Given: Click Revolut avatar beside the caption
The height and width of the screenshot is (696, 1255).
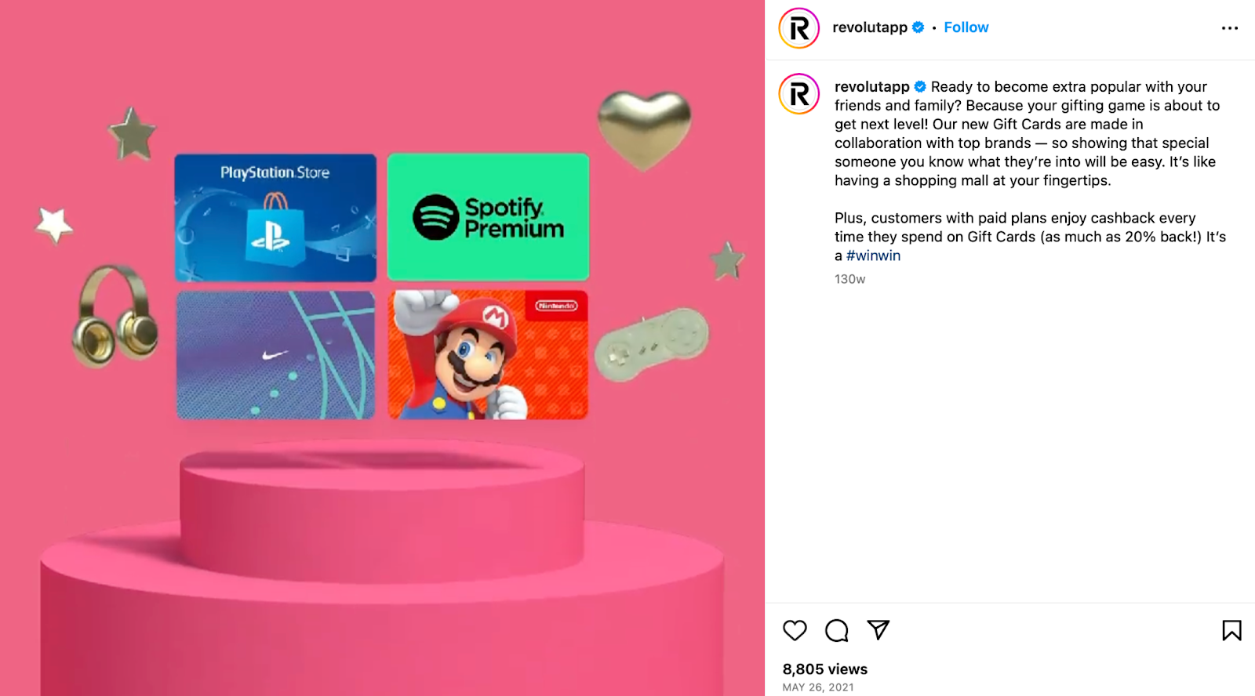Looking at the screenshot, I should pos(799,94).
